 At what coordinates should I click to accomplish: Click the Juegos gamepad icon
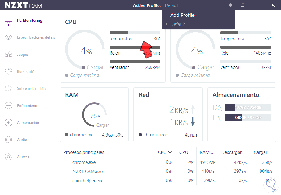[9, 55]
